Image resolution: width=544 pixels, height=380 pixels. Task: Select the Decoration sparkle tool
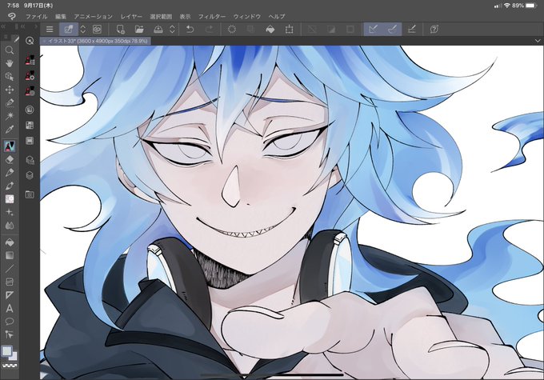10,212
